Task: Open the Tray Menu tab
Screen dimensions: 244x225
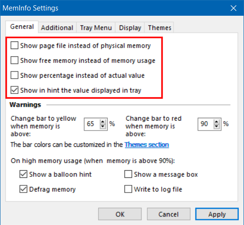Action: pos(96,28)
